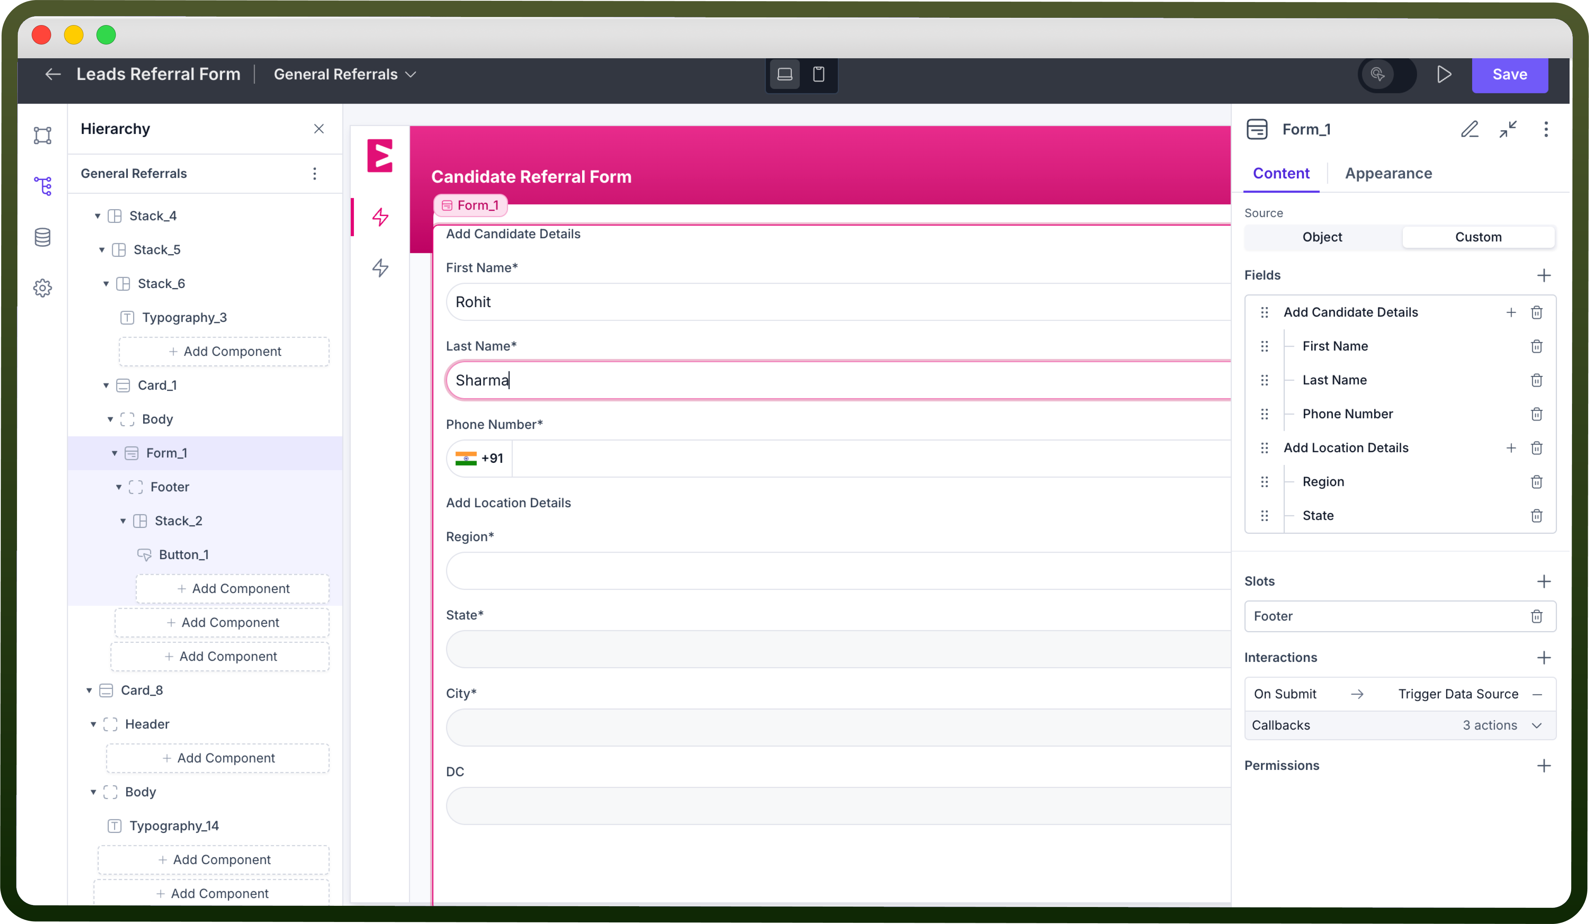Run the preview play button
Viewport: 1589px width, 924px height.
1444,74
